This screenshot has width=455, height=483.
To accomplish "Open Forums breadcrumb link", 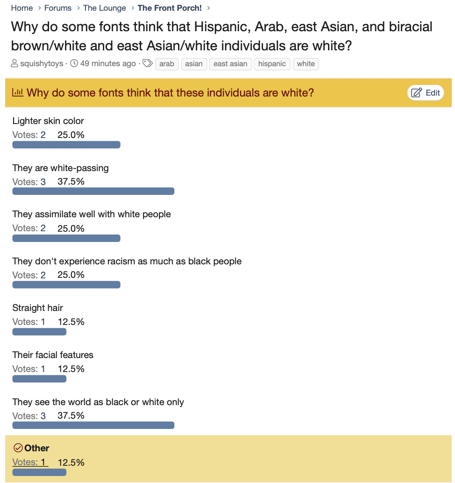I will [x=58, y=8].
